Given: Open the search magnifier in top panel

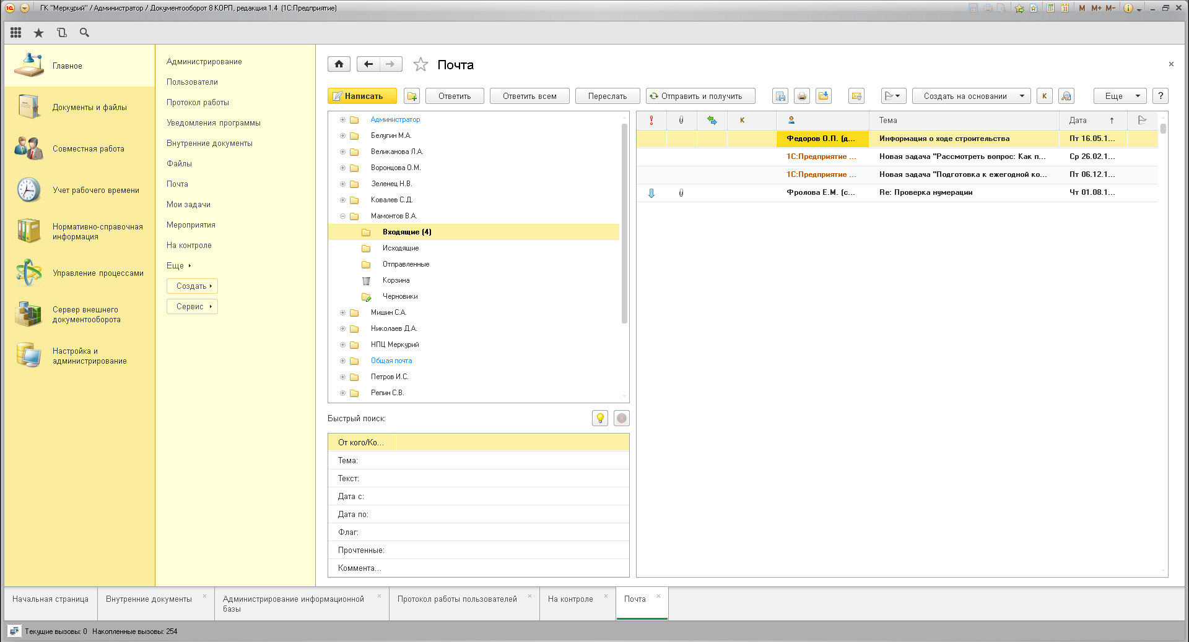Looking at the screenshot, I should (x=85, y=33).
